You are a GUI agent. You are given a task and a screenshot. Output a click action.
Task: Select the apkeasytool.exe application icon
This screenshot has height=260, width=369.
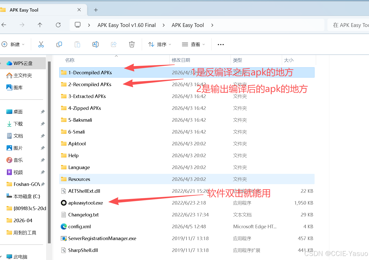tap(64, 203)
